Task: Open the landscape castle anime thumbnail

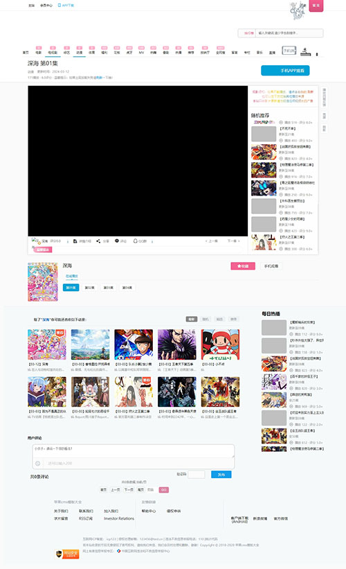Action: [x=90, y=344]
